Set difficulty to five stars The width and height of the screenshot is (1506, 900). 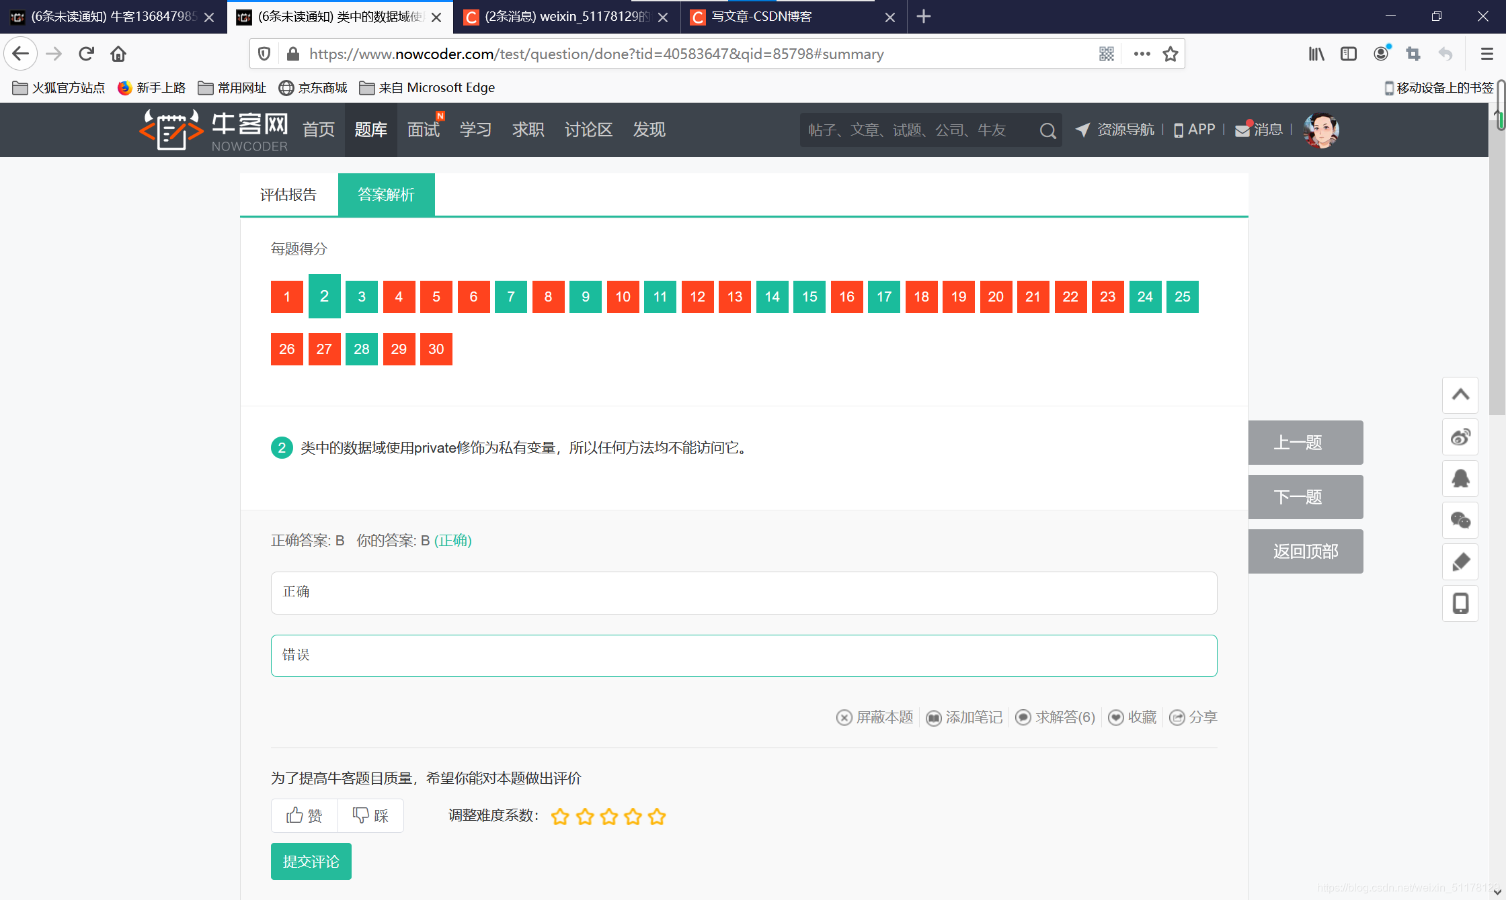point(657,817)
